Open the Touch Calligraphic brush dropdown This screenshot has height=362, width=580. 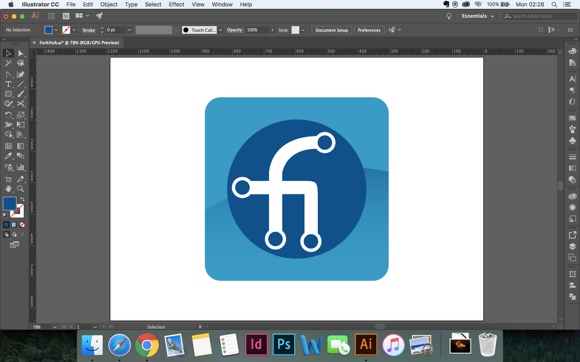(x=221, y=30)
